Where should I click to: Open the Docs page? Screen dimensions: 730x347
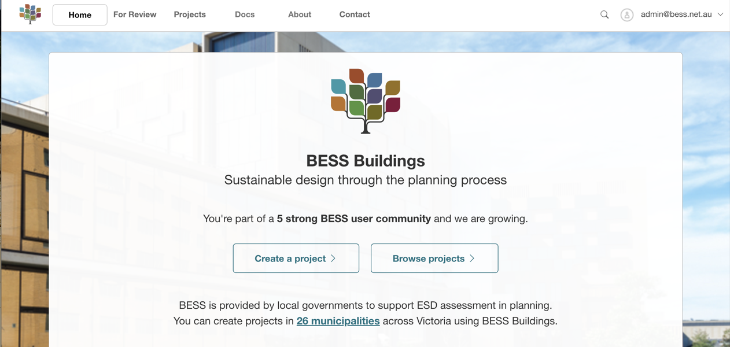[245, 14]
